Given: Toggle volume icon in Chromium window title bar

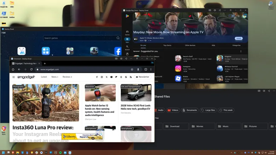Looking at the screenshot, I should click(121, 58).
